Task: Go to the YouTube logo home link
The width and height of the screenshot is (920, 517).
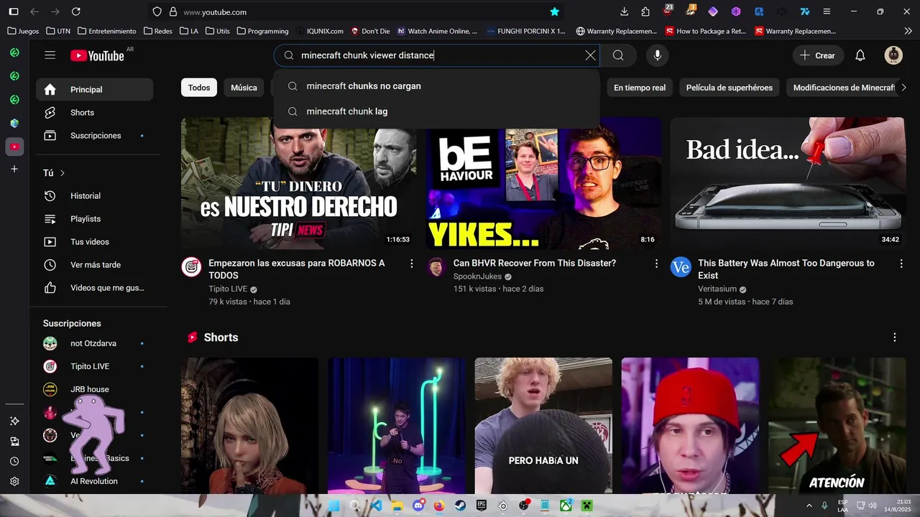Action: 97,55
